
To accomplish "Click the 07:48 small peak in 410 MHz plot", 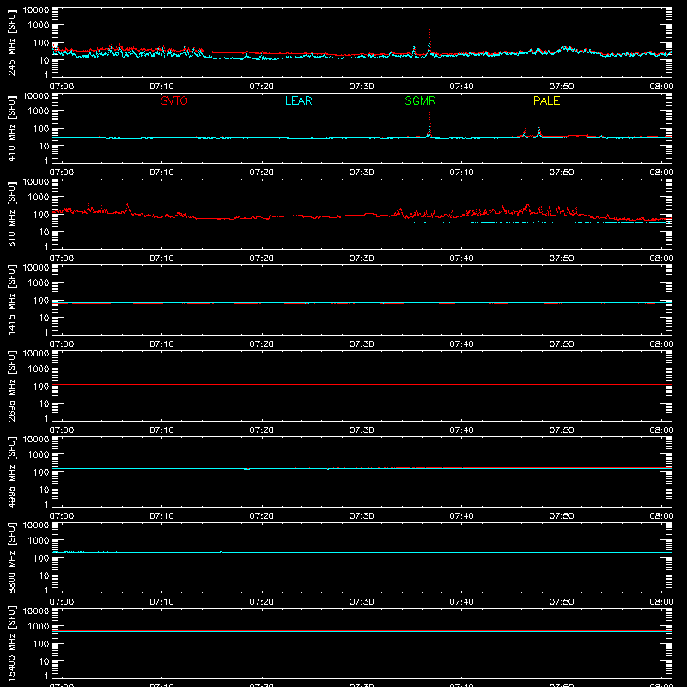I will click(539, 132).
